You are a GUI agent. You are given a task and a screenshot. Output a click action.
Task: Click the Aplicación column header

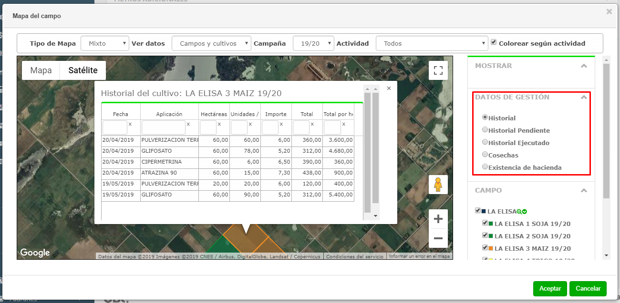click(x=169, y=114)
